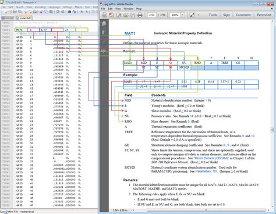
Task: Open the zoom percentage dropdown arrow in Adobe Reader
Action: (182, 15)
